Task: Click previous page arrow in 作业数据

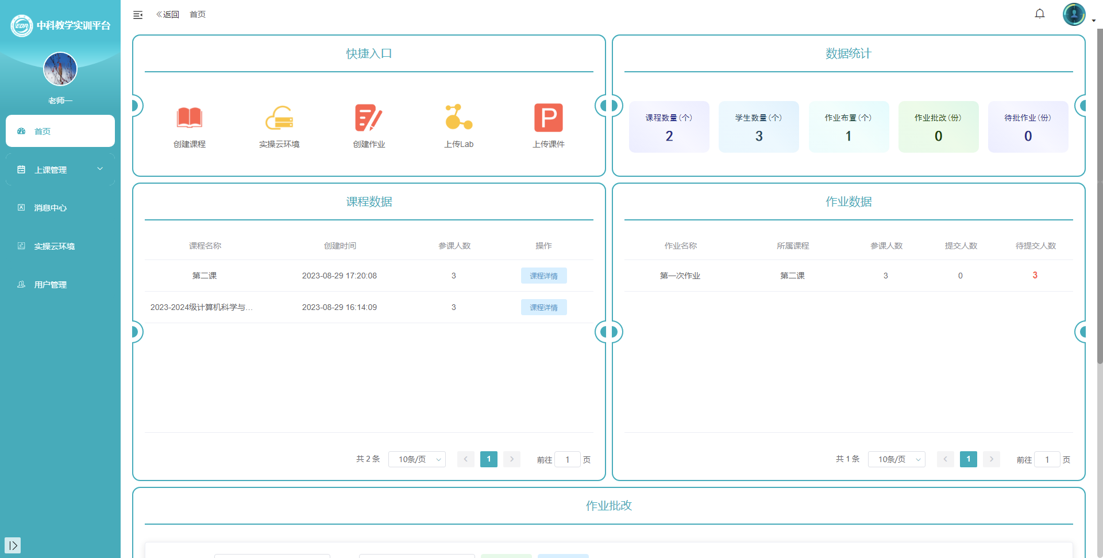Action: click(946, 459)
